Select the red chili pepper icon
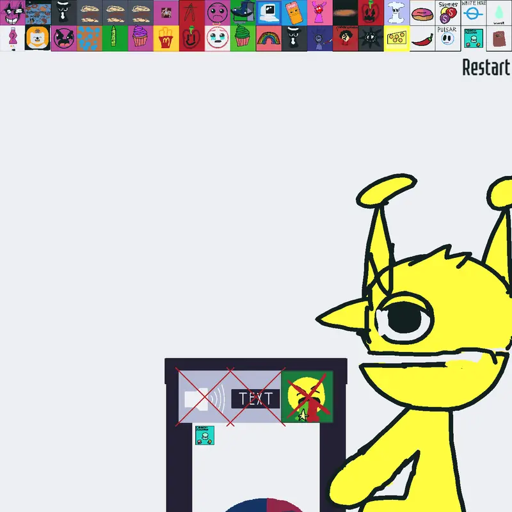This screenshot has width=512, height=512. tap(422, 38)
